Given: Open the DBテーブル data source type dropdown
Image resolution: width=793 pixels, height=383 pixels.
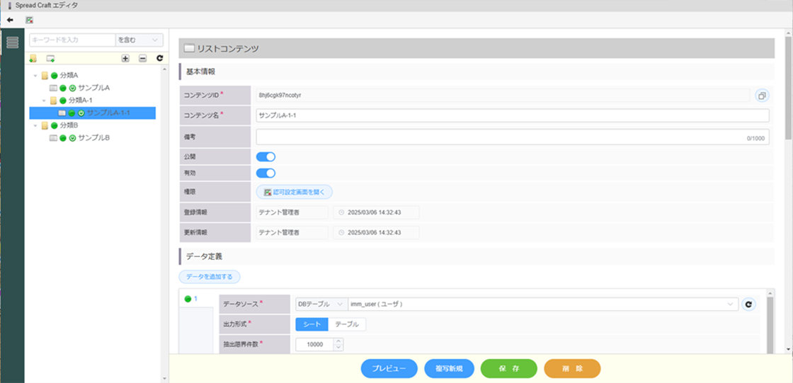Looking at the screenshot, I should coord(320,304).
